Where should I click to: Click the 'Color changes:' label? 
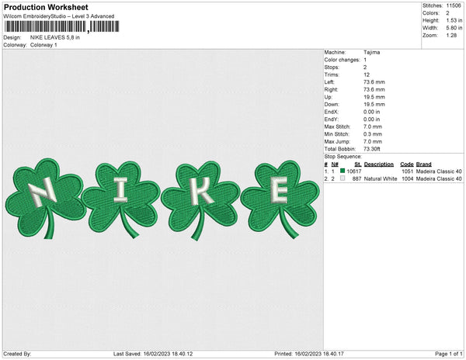point(342,60)
